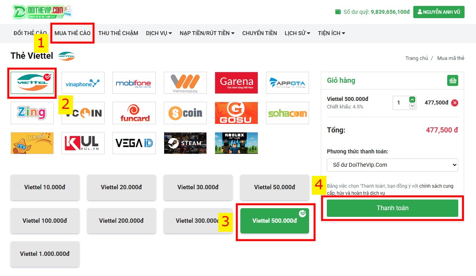Click the Thanh toán button
Viewport: 476px width, 276px height.
point(392,208)
